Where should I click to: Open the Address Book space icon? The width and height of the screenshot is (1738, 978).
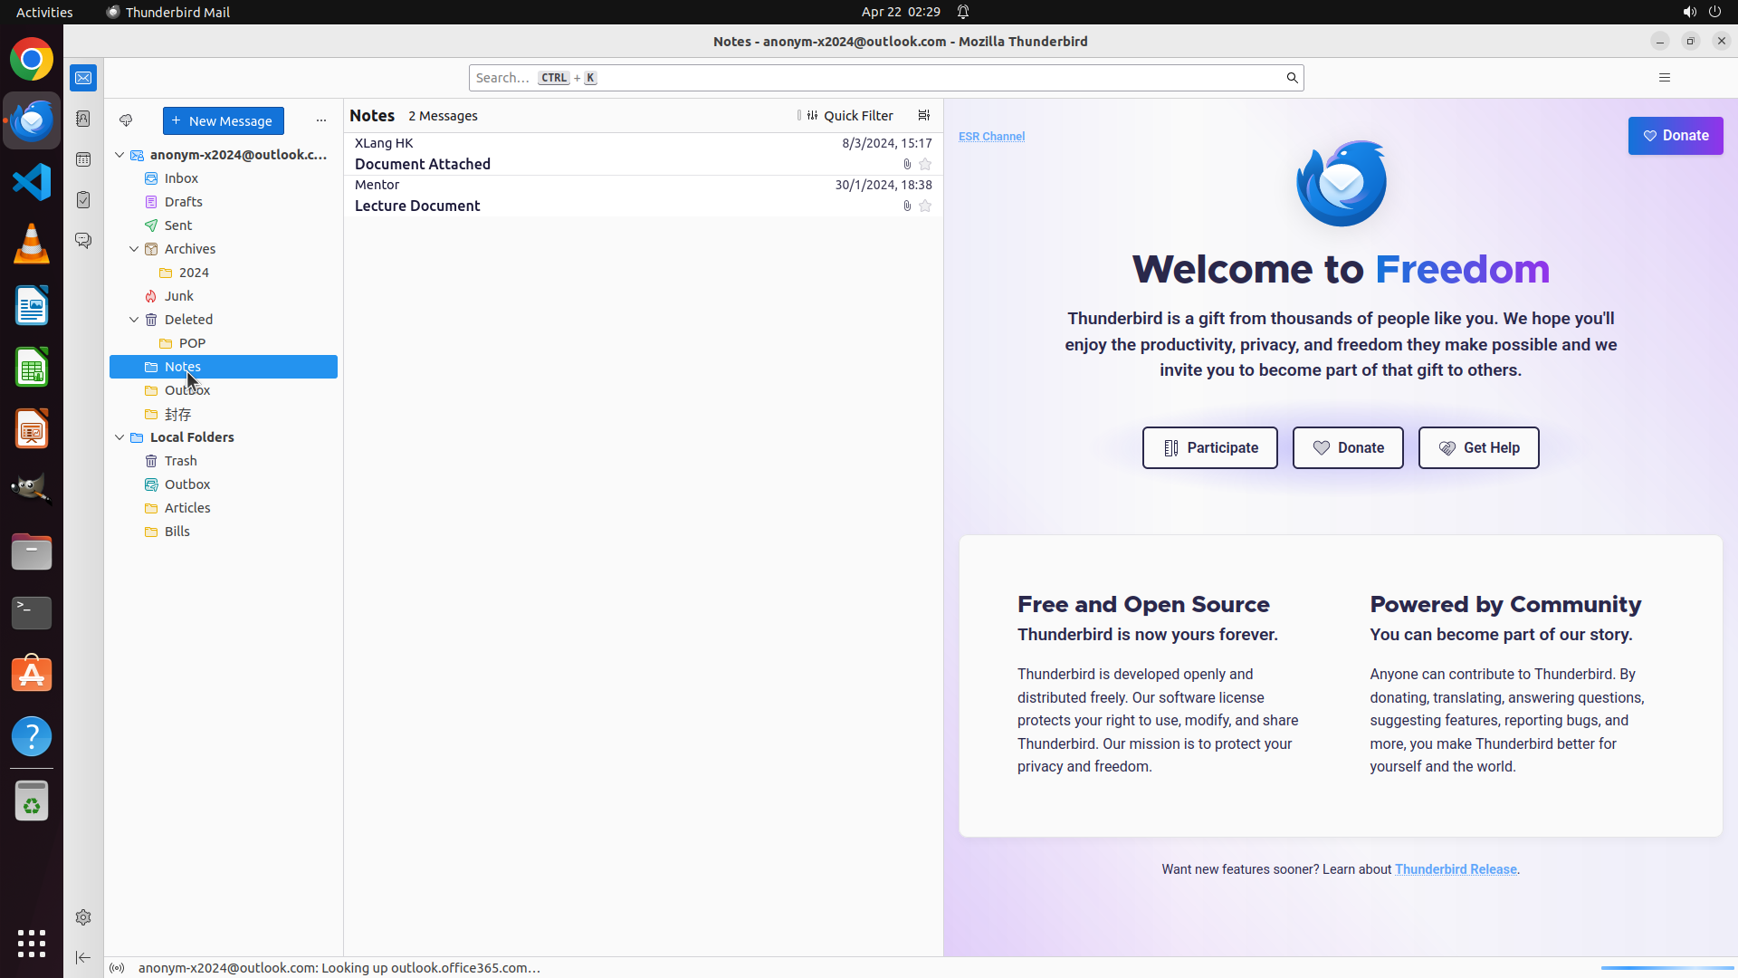pos(83,119)
